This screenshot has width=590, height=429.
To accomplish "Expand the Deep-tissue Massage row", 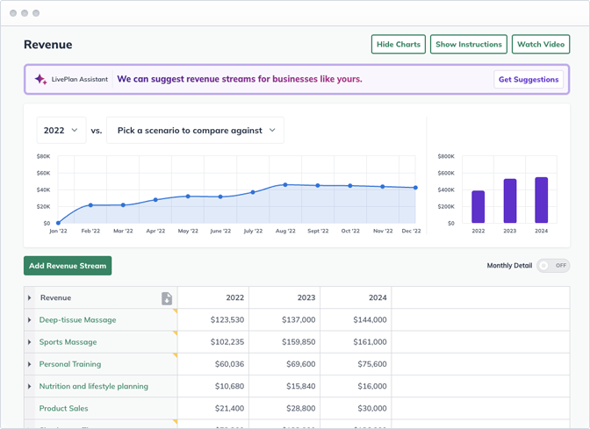I will [x=30, y=320].
